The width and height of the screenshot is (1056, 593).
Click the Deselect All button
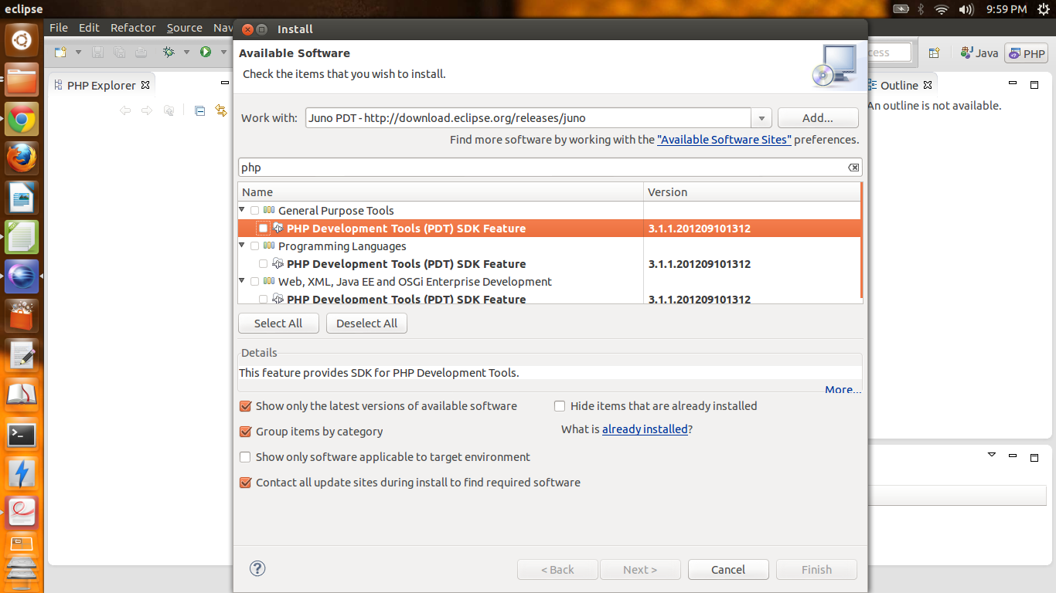tap(366, 324)
